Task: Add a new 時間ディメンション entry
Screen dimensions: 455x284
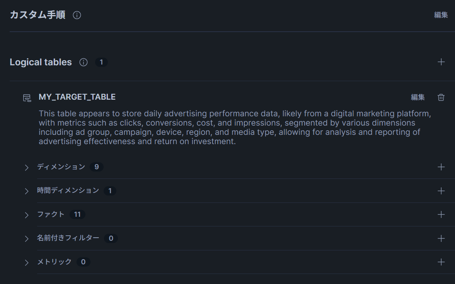Action: (x=441, y=191)
